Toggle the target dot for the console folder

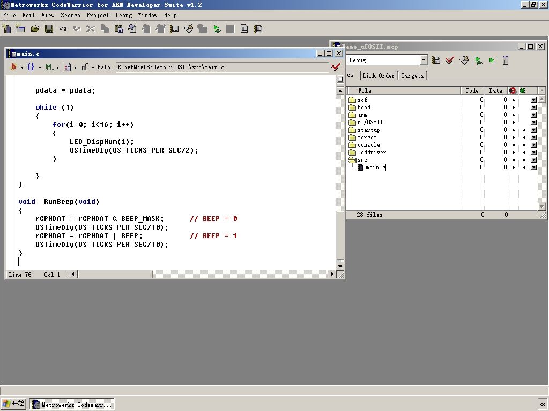click(524, 145)
